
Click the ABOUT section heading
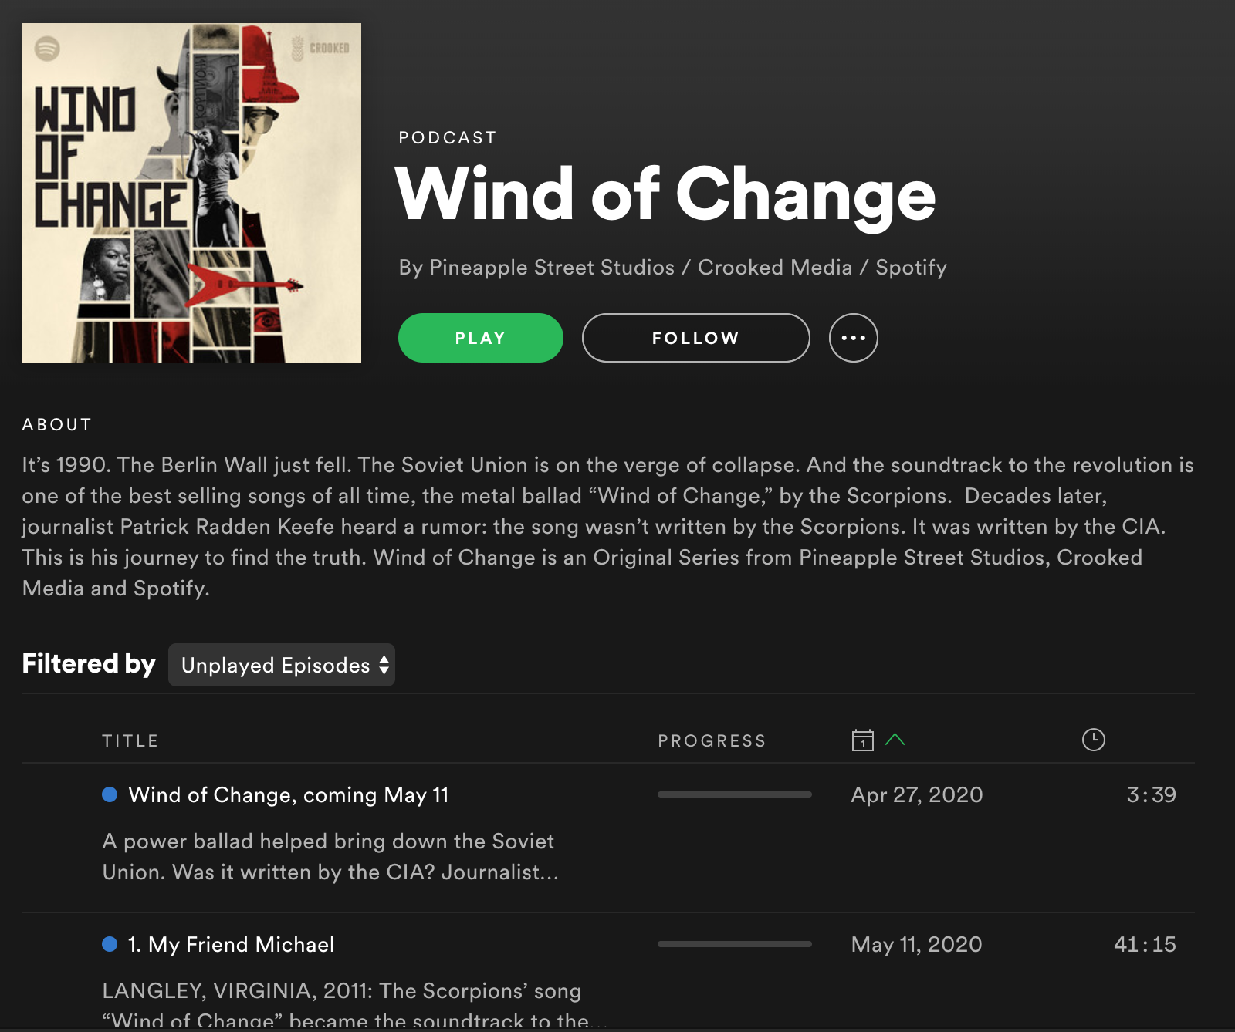pos(57,424)
